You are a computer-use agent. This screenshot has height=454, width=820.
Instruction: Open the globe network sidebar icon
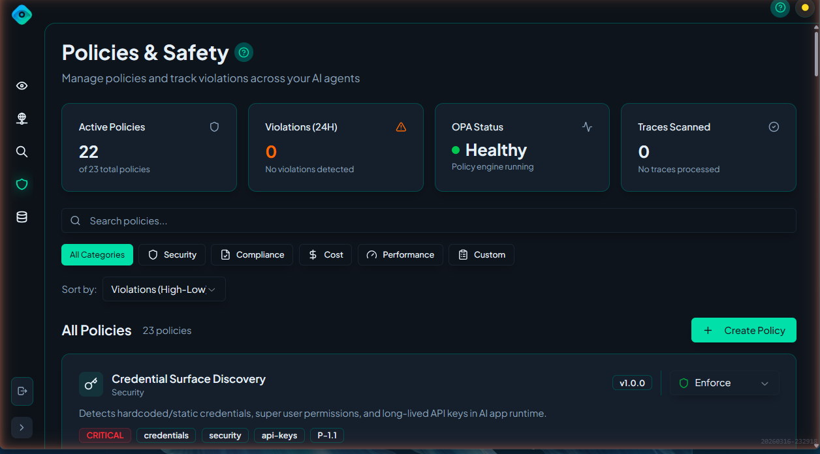(x=22, y=119)
